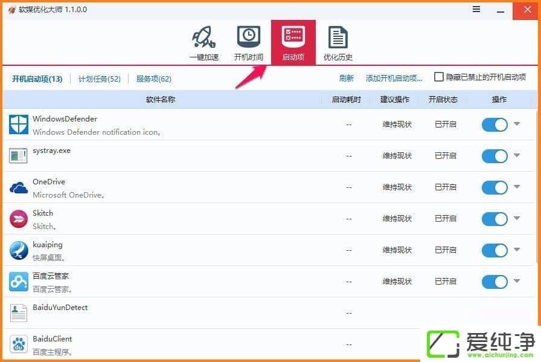This screenshot has height=362, width=541.
Task: Open the 开机时间 clock icon
Action: tap(248, 37)
